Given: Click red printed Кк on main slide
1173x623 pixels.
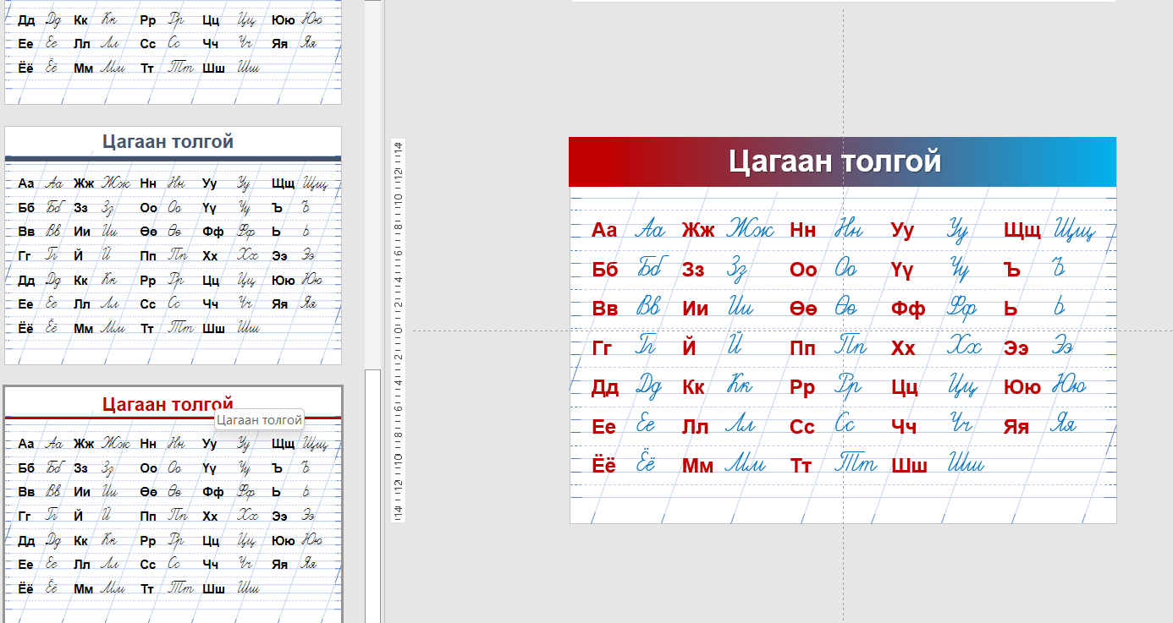Looking at the screenshot, I should pyautogui.click(x=693, y=388).
